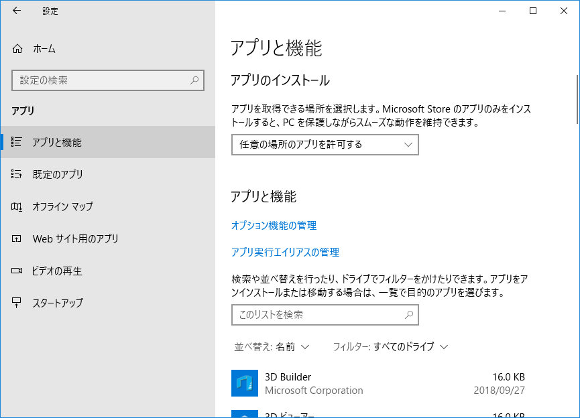Viewport: 580px width, 418px height.
Task: Click the magnifier in 設定の検索 box
Action: click(194, 80)
